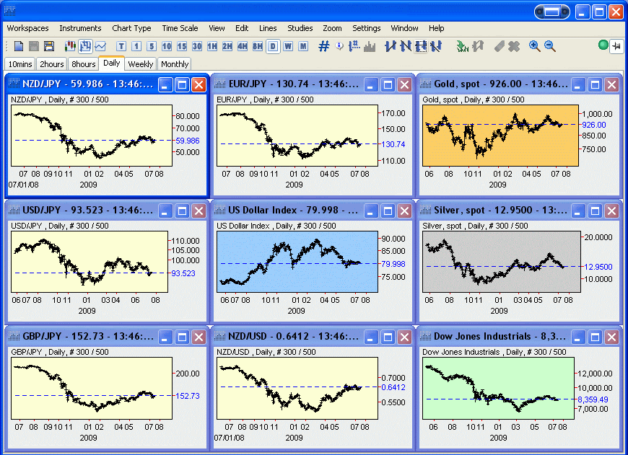Viewport: 628px width, 455px height.
Task: Set time scale to 15 minutes
Action: 182,46
